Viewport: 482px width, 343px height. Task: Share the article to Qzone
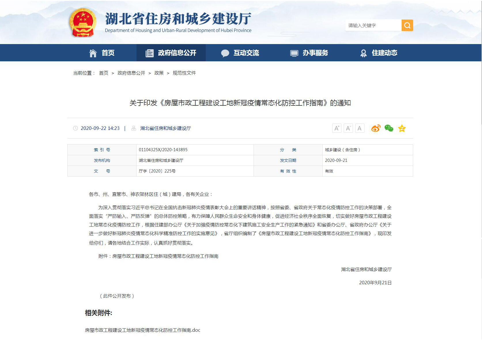tap(402, 128)
